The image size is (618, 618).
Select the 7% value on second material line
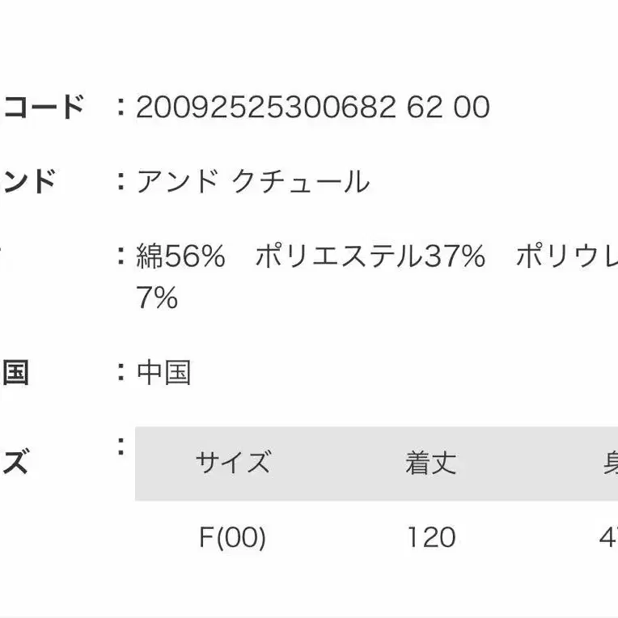(x=157, y=298)
